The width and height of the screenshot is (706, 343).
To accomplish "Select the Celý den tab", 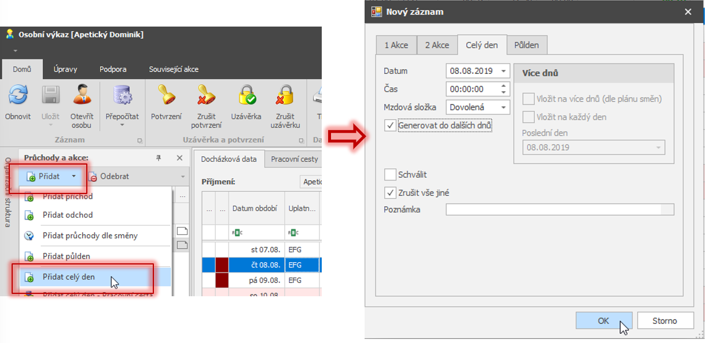I will point(482,44).
